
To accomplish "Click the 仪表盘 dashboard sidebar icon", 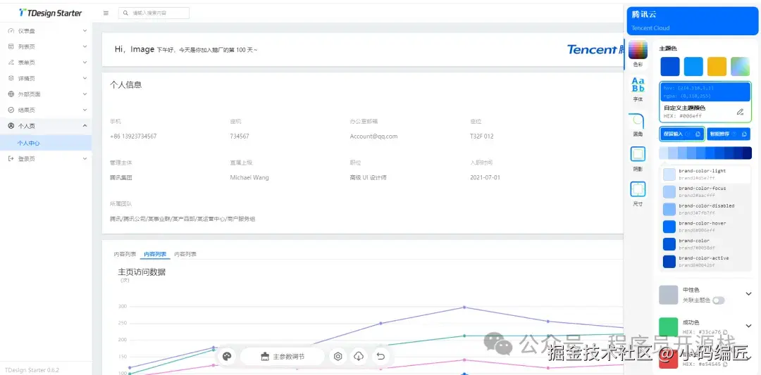I will click(x=11, y=31).
